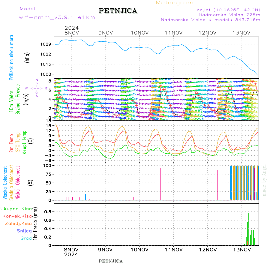Click the 1022 pressure axis value
The image size is (270, 270).
click(x=46, y=54)
